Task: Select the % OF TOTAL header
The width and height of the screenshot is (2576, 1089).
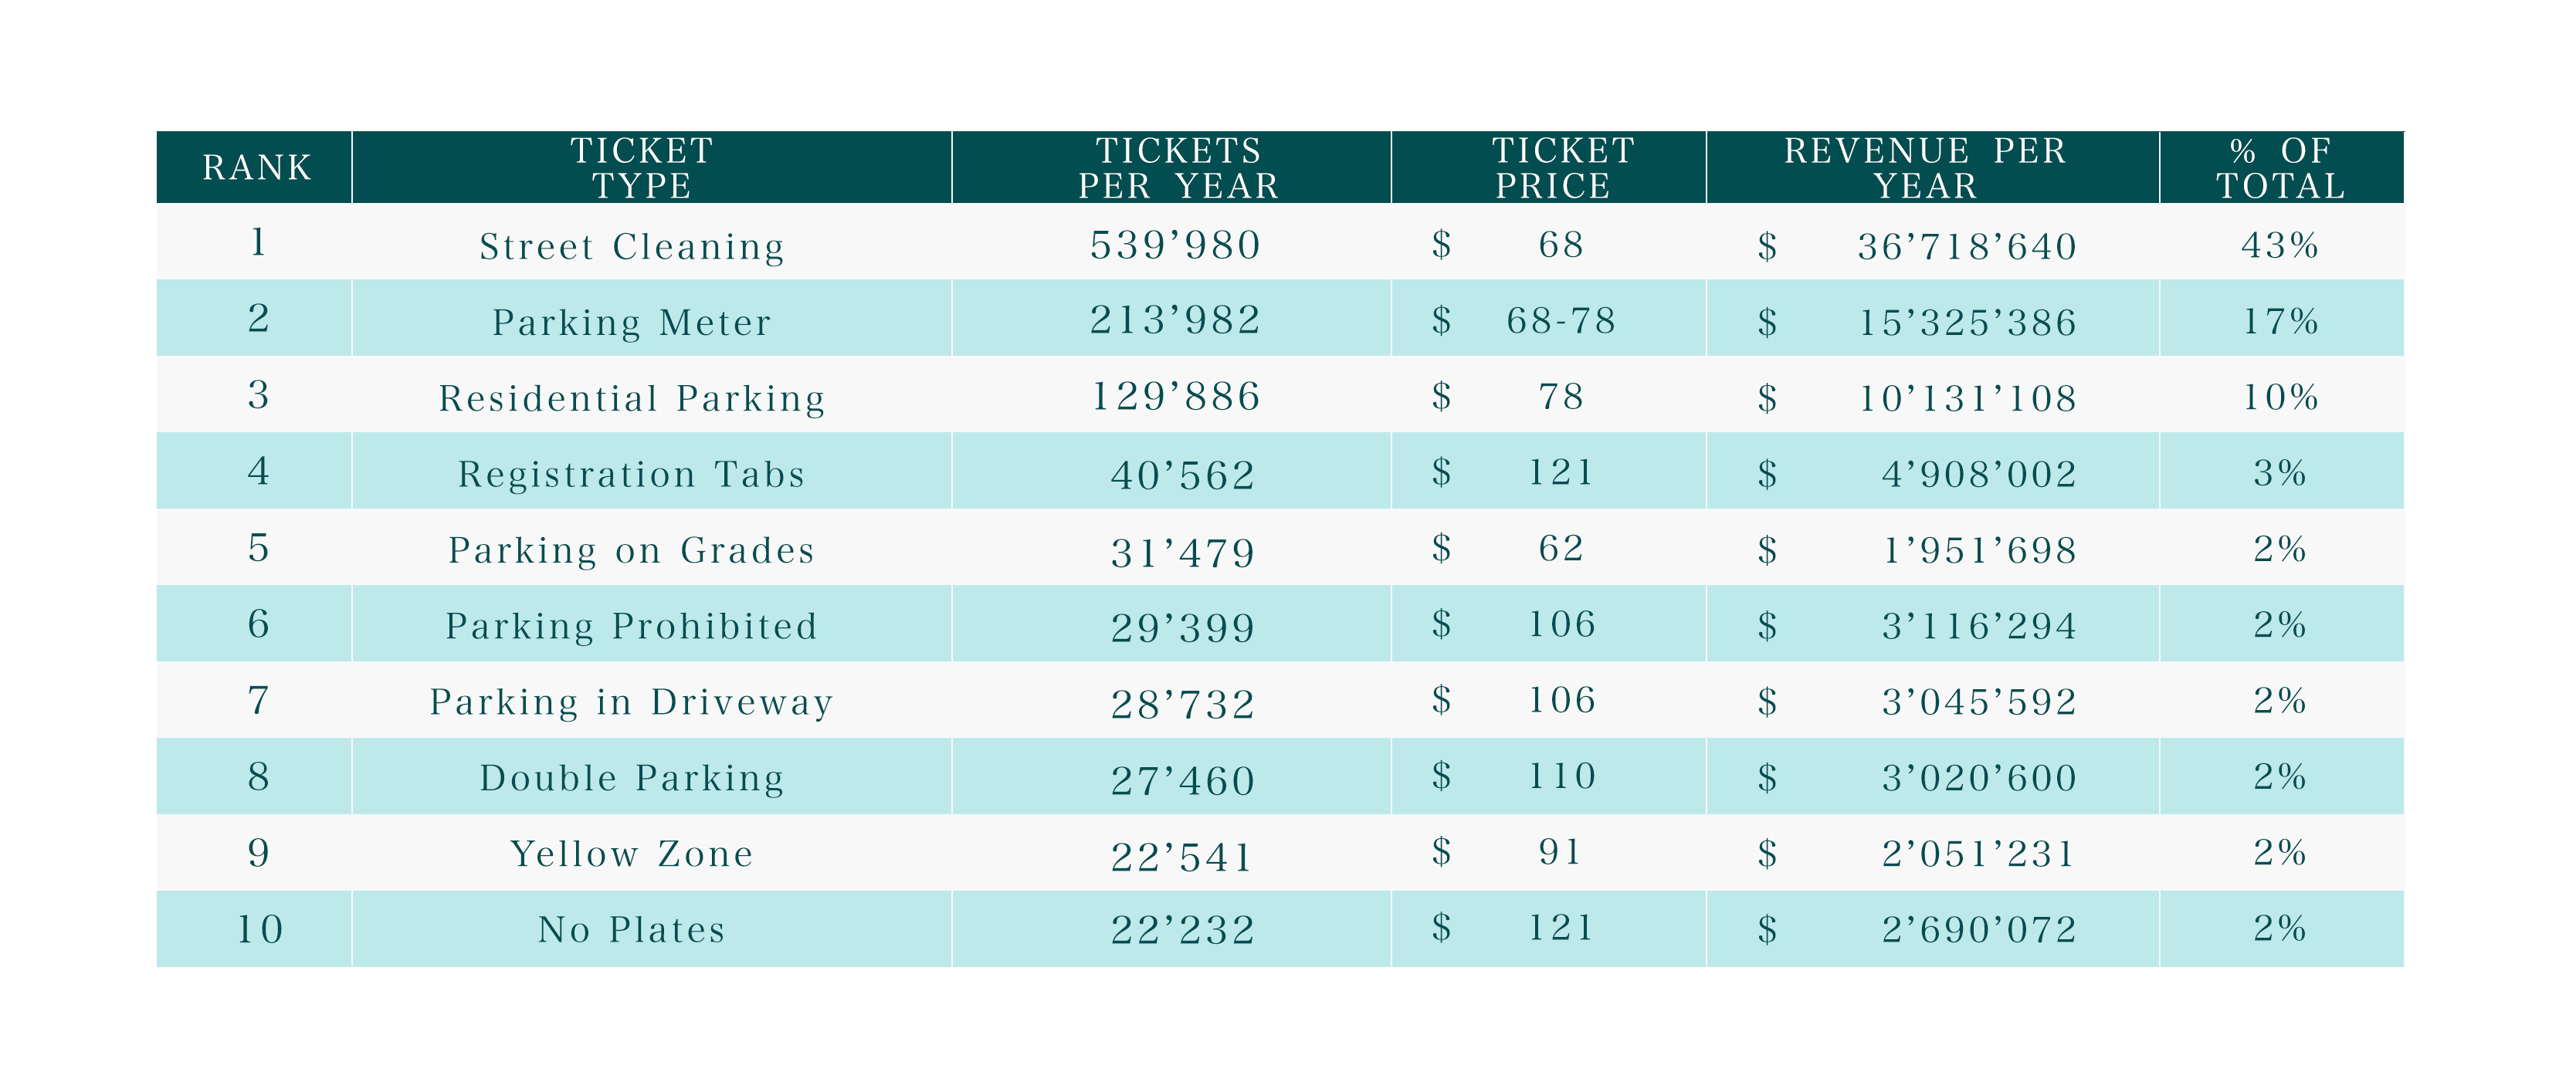Action: (2281, 167)
